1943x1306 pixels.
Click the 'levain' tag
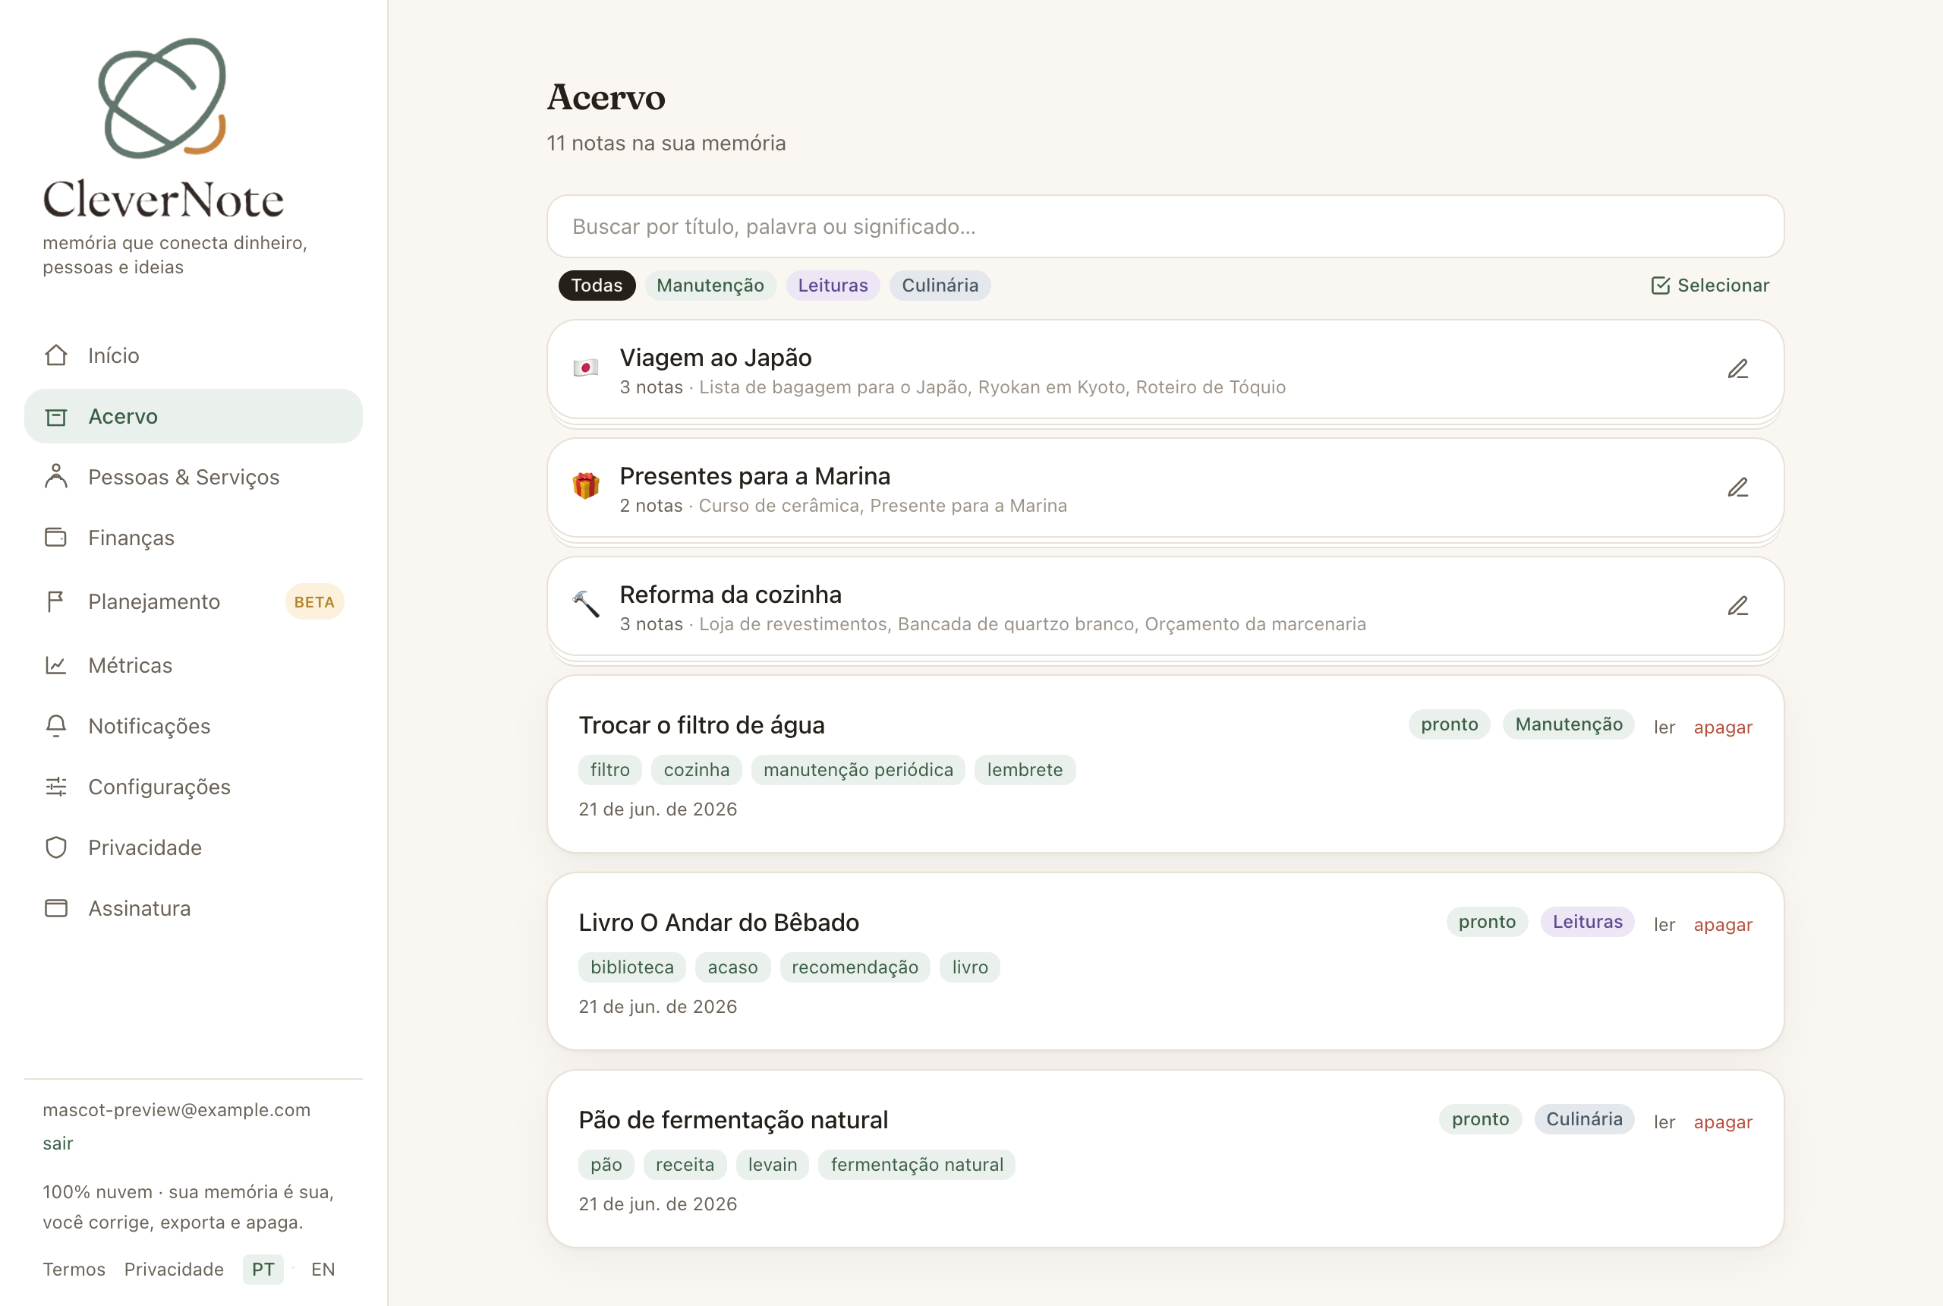click(x=772, y=1166)
